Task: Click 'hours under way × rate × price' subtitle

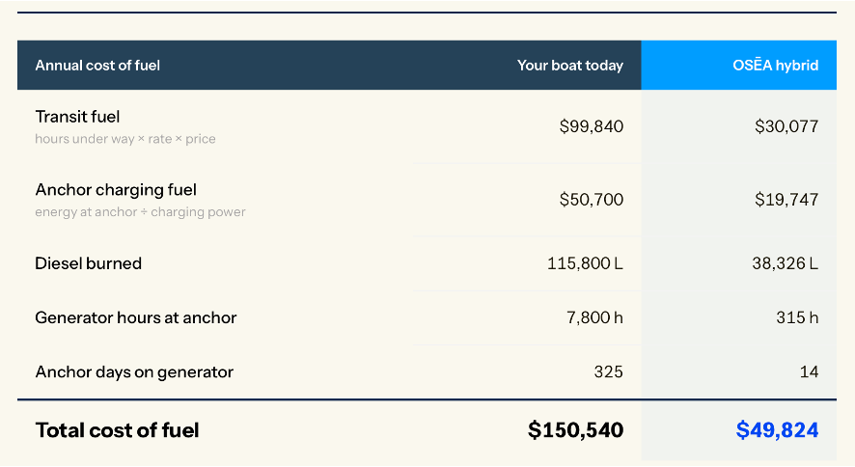Action: 125,139
